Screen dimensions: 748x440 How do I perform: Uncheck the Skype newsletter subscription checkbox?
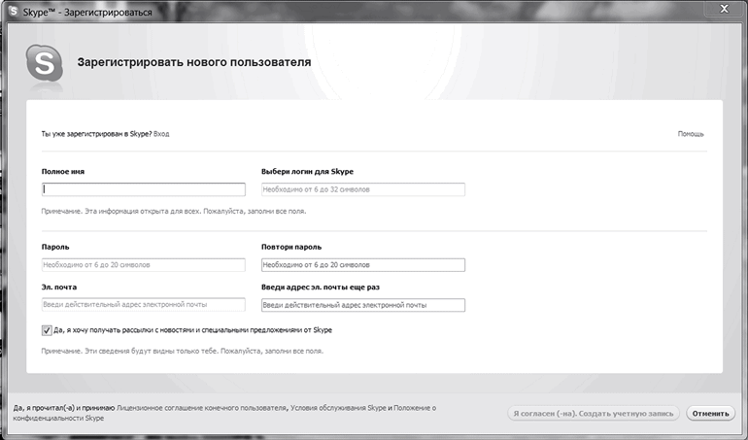click(x=47, y=330)
